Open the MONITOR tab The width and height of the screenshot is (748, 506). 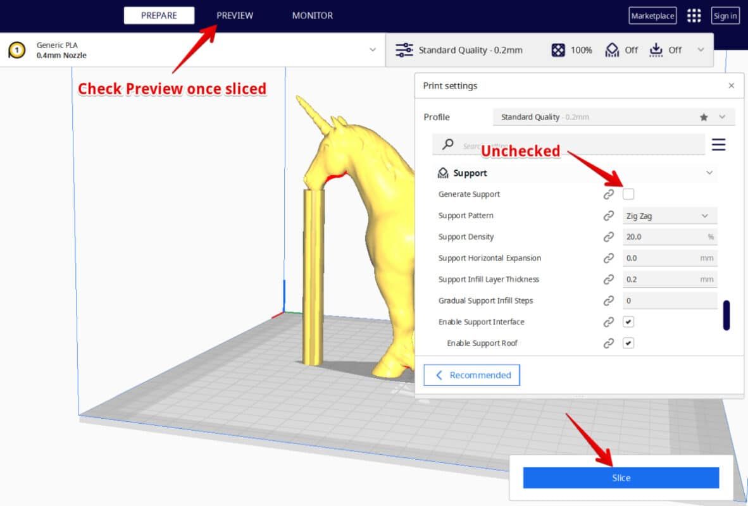click(312, 15)
